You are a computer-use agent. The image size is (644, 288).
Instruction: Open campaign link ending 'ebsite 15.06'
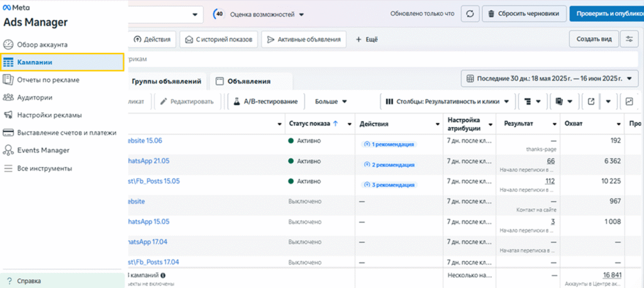(146, 140)
